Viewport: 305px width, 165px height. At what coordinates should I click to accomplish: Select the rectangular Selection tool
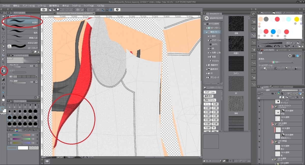[3, 33]
